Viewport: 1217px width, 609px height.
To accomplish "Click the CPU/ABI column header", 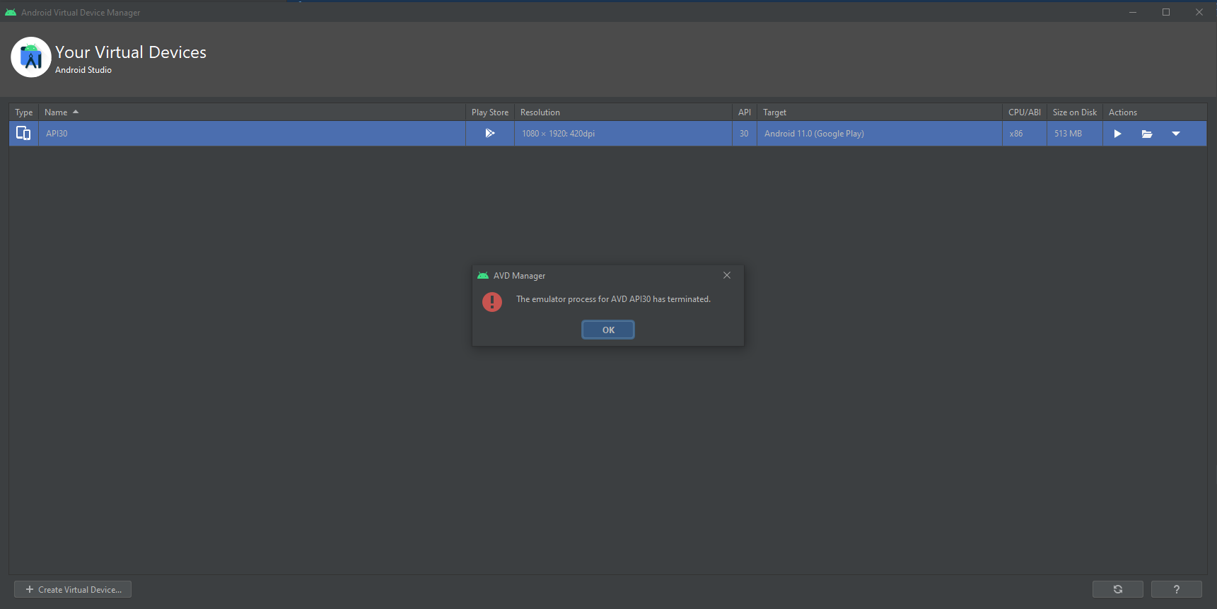I will click(1024, 112).
